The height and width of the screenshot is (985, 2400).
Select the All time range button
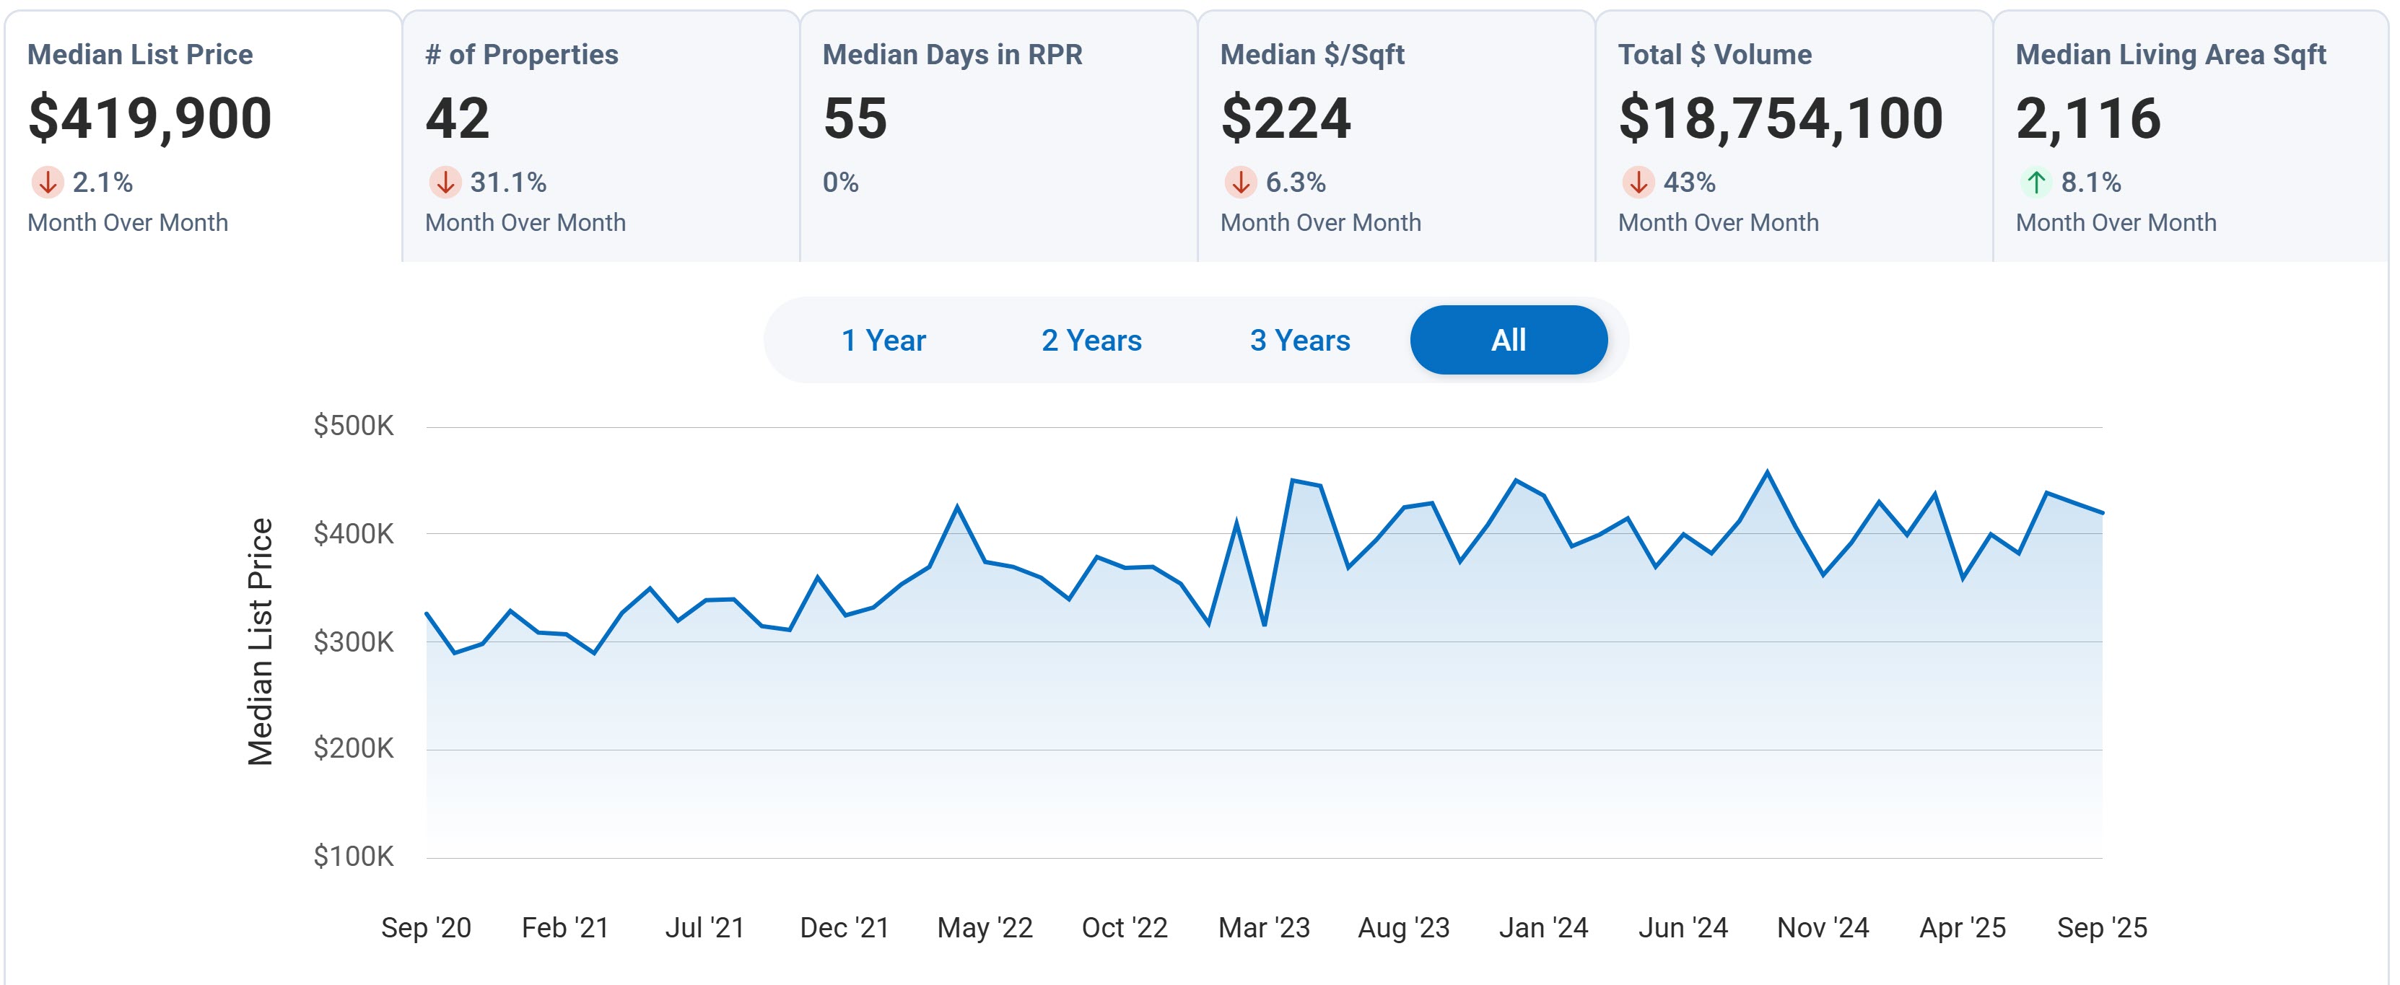pyautogui.click(x=1509, y=341)
